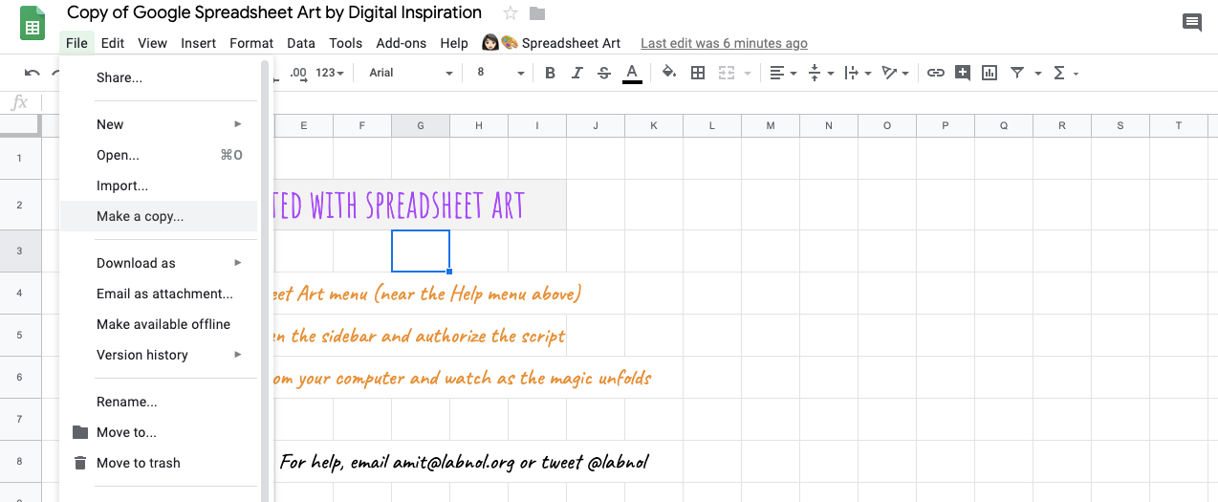Click the trash icon beside Move to trash
This screenshot has width=1218, height=502.
[x=79, y=463]
